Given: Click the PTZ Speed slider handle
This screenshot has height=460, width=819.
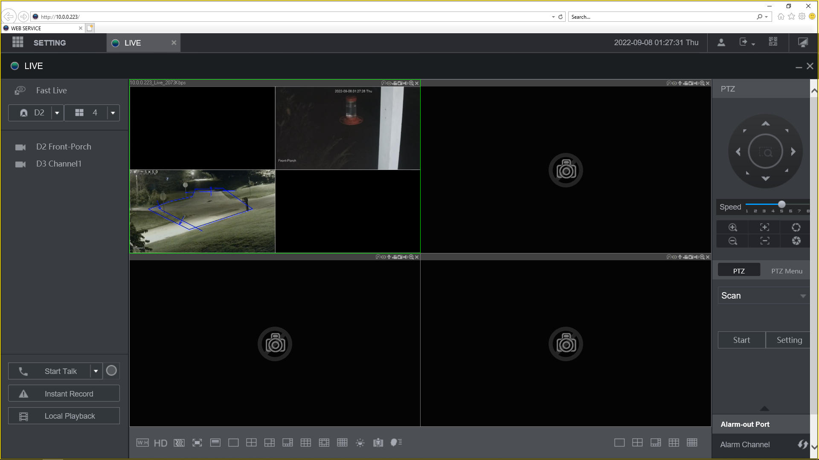Looking at the screenshot, I should 781,204.
